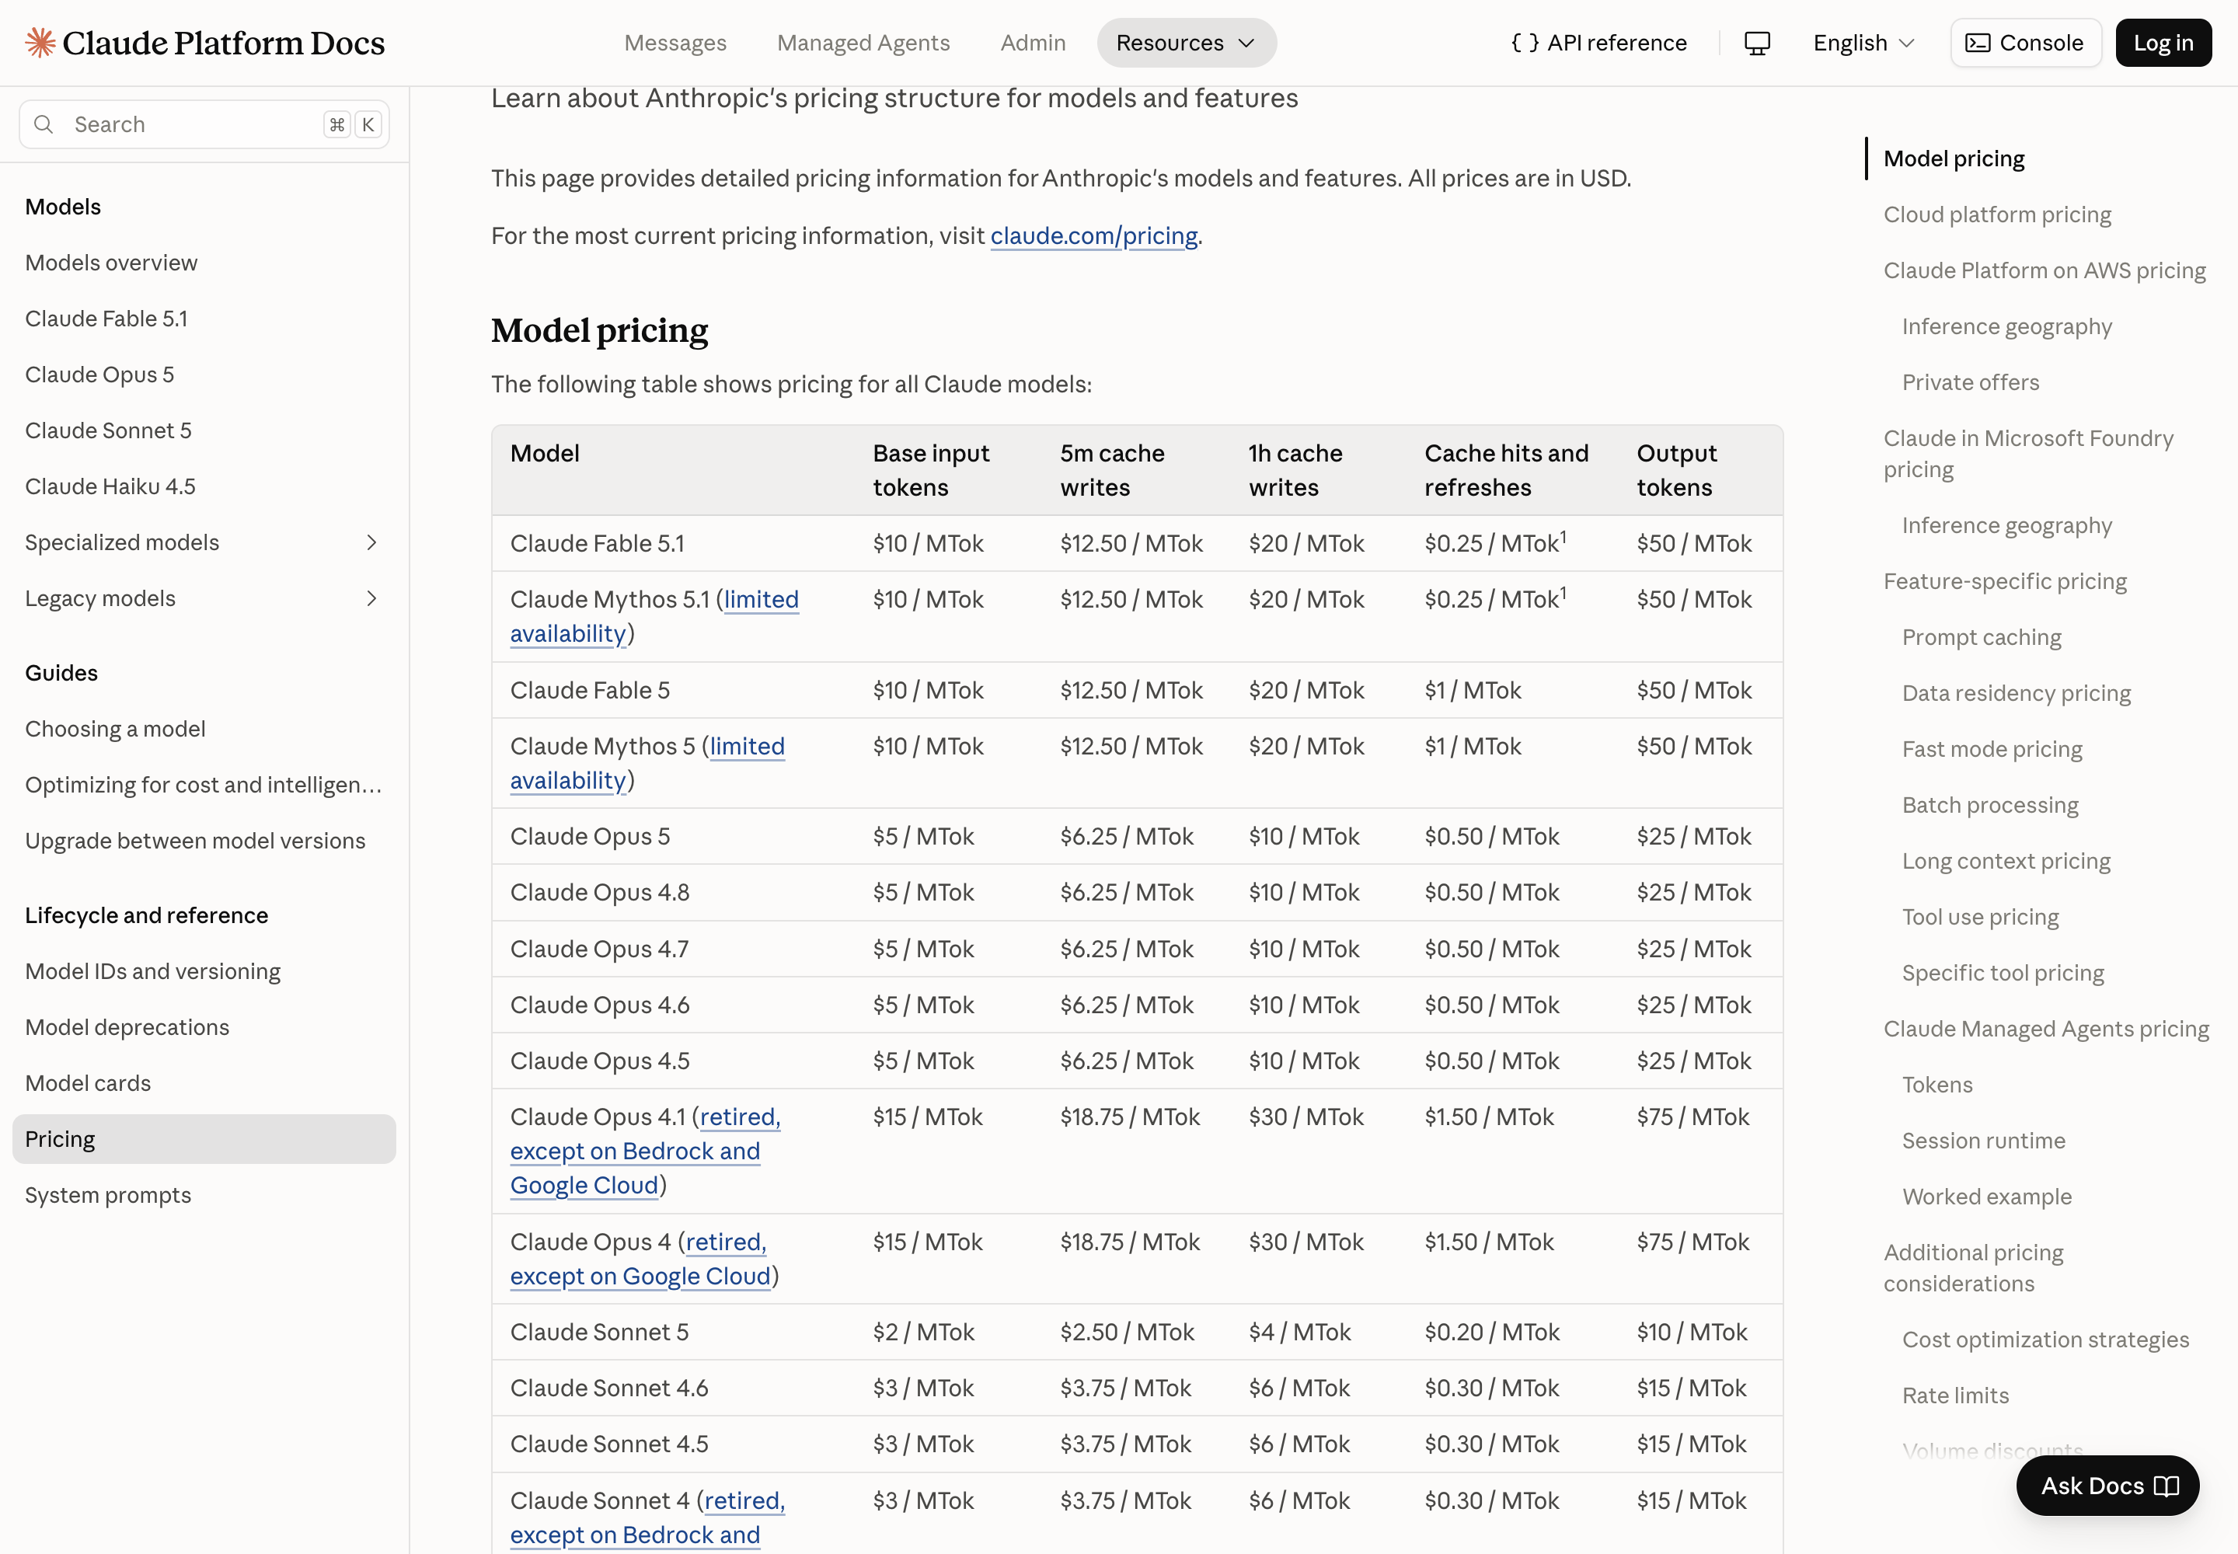The image size is (2238, 1554).
Task: Open the Console button
Action: point(2025,43)
